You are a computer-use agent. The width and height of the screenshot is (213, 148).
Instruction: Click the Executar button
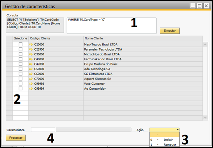[170, 31]
